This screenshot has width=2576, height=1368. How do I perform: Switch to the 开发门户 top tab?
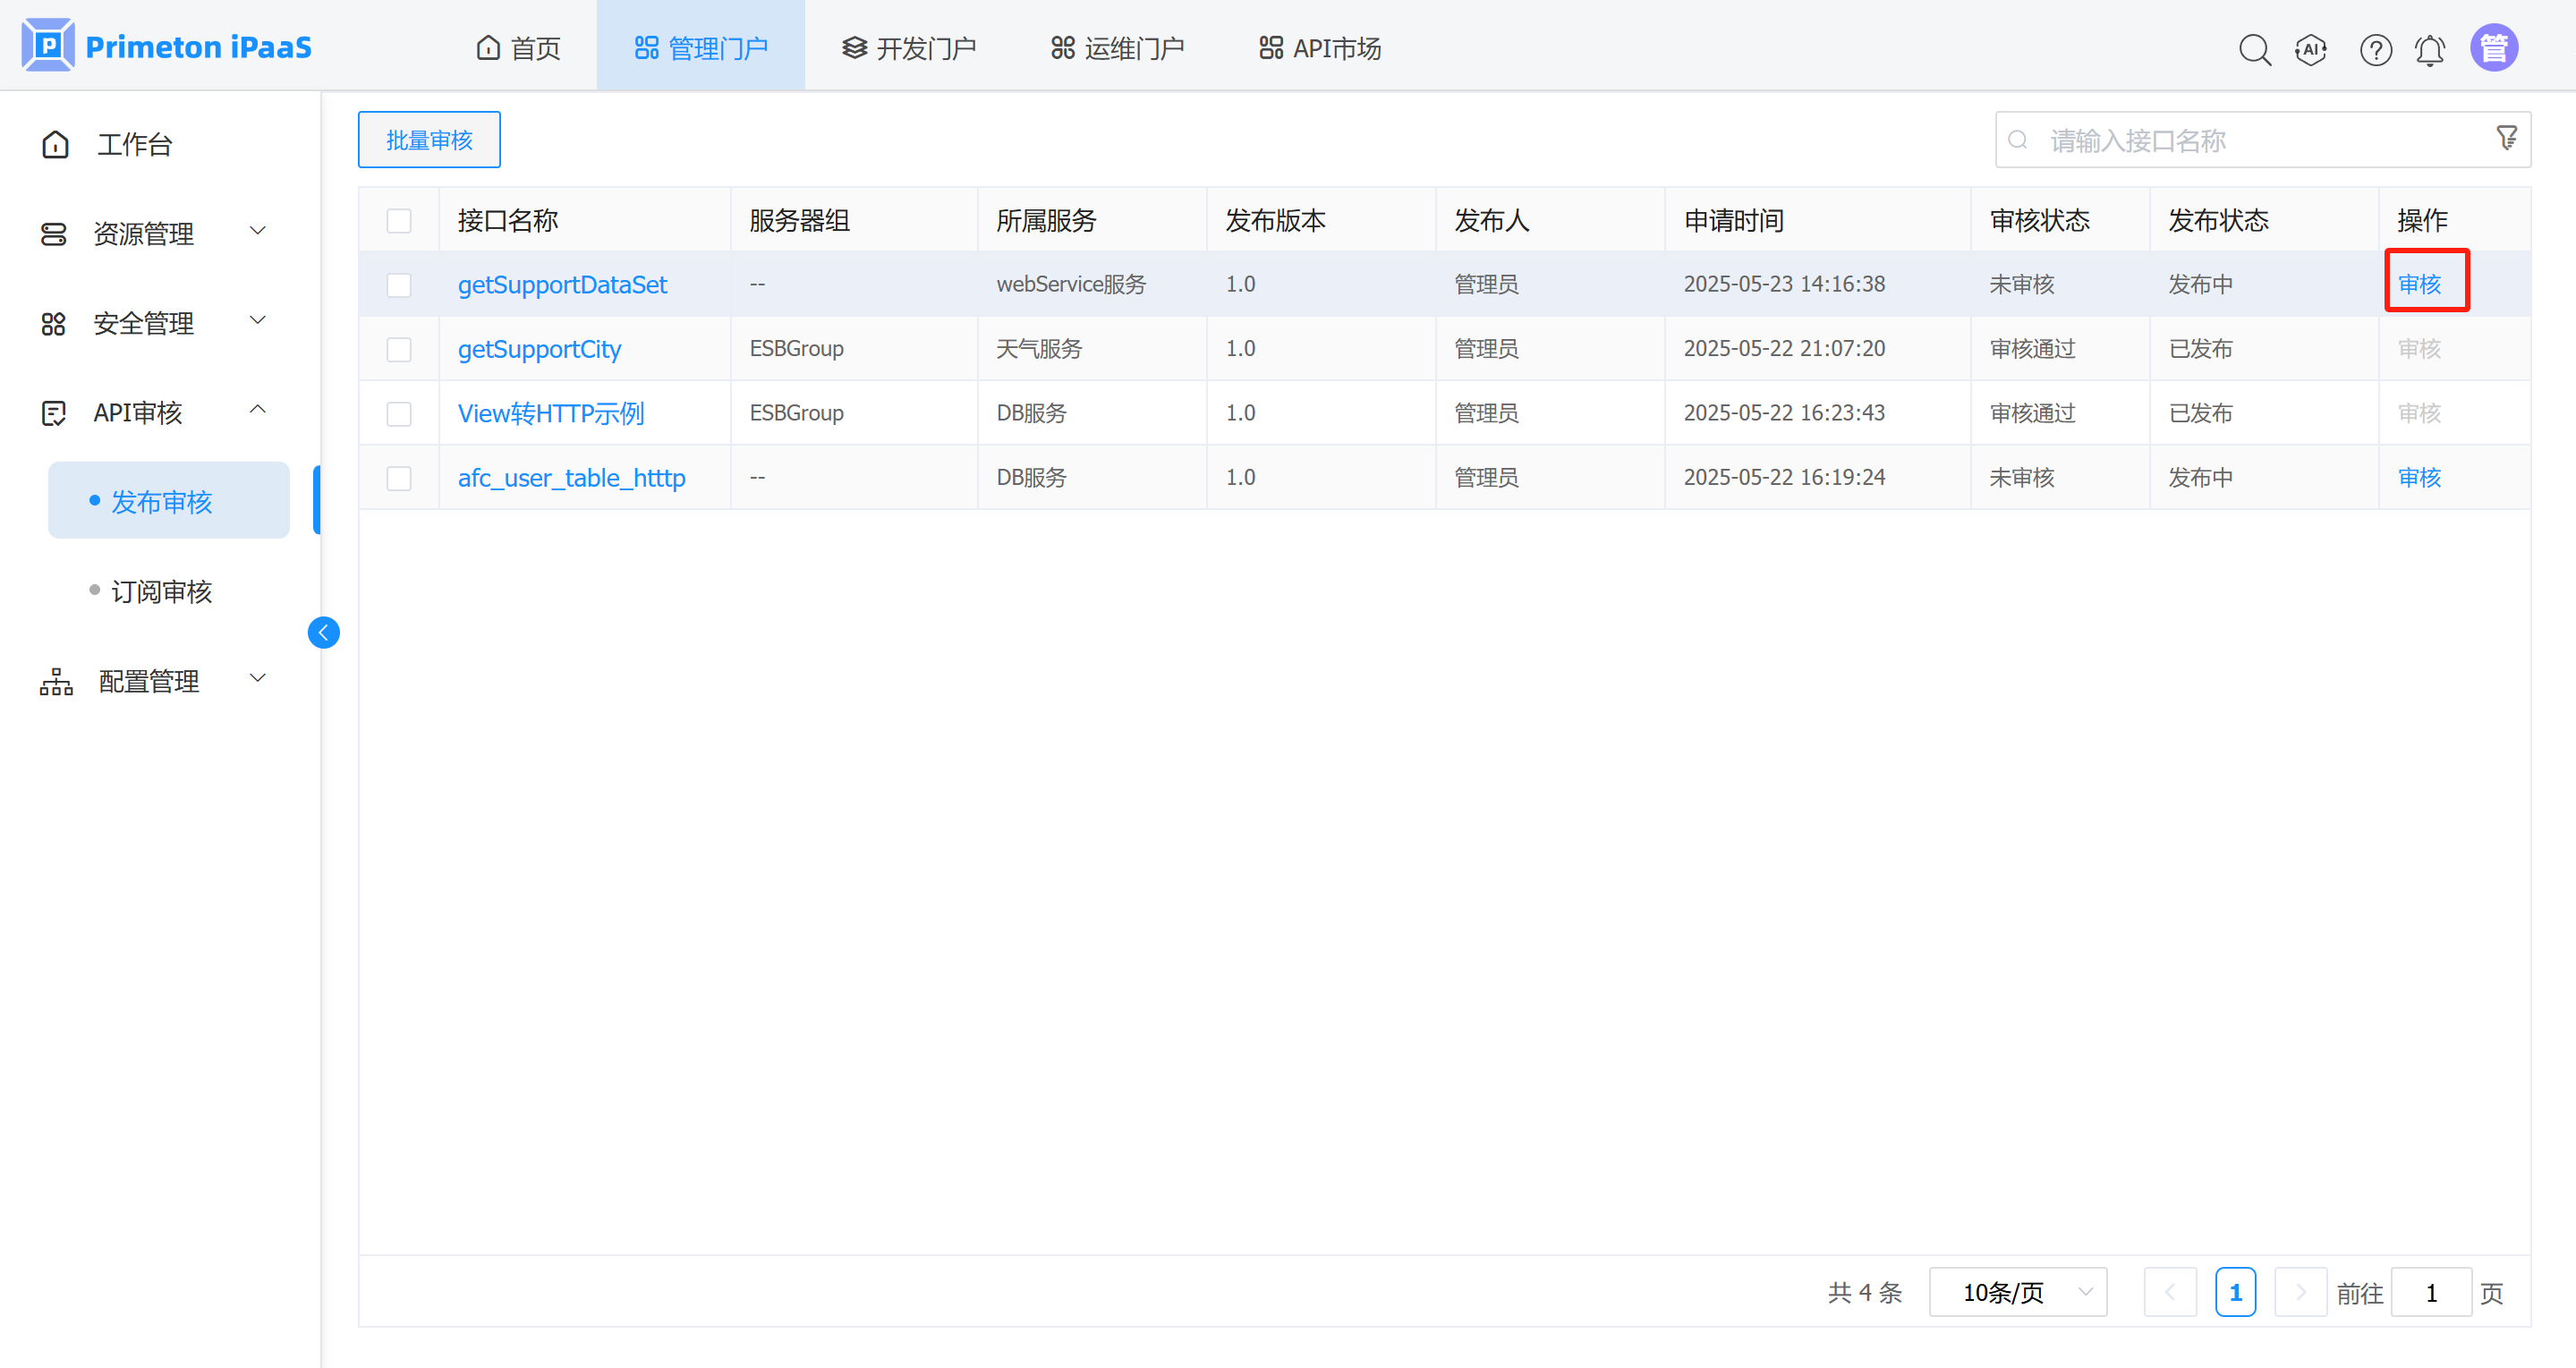click(908, 48)
